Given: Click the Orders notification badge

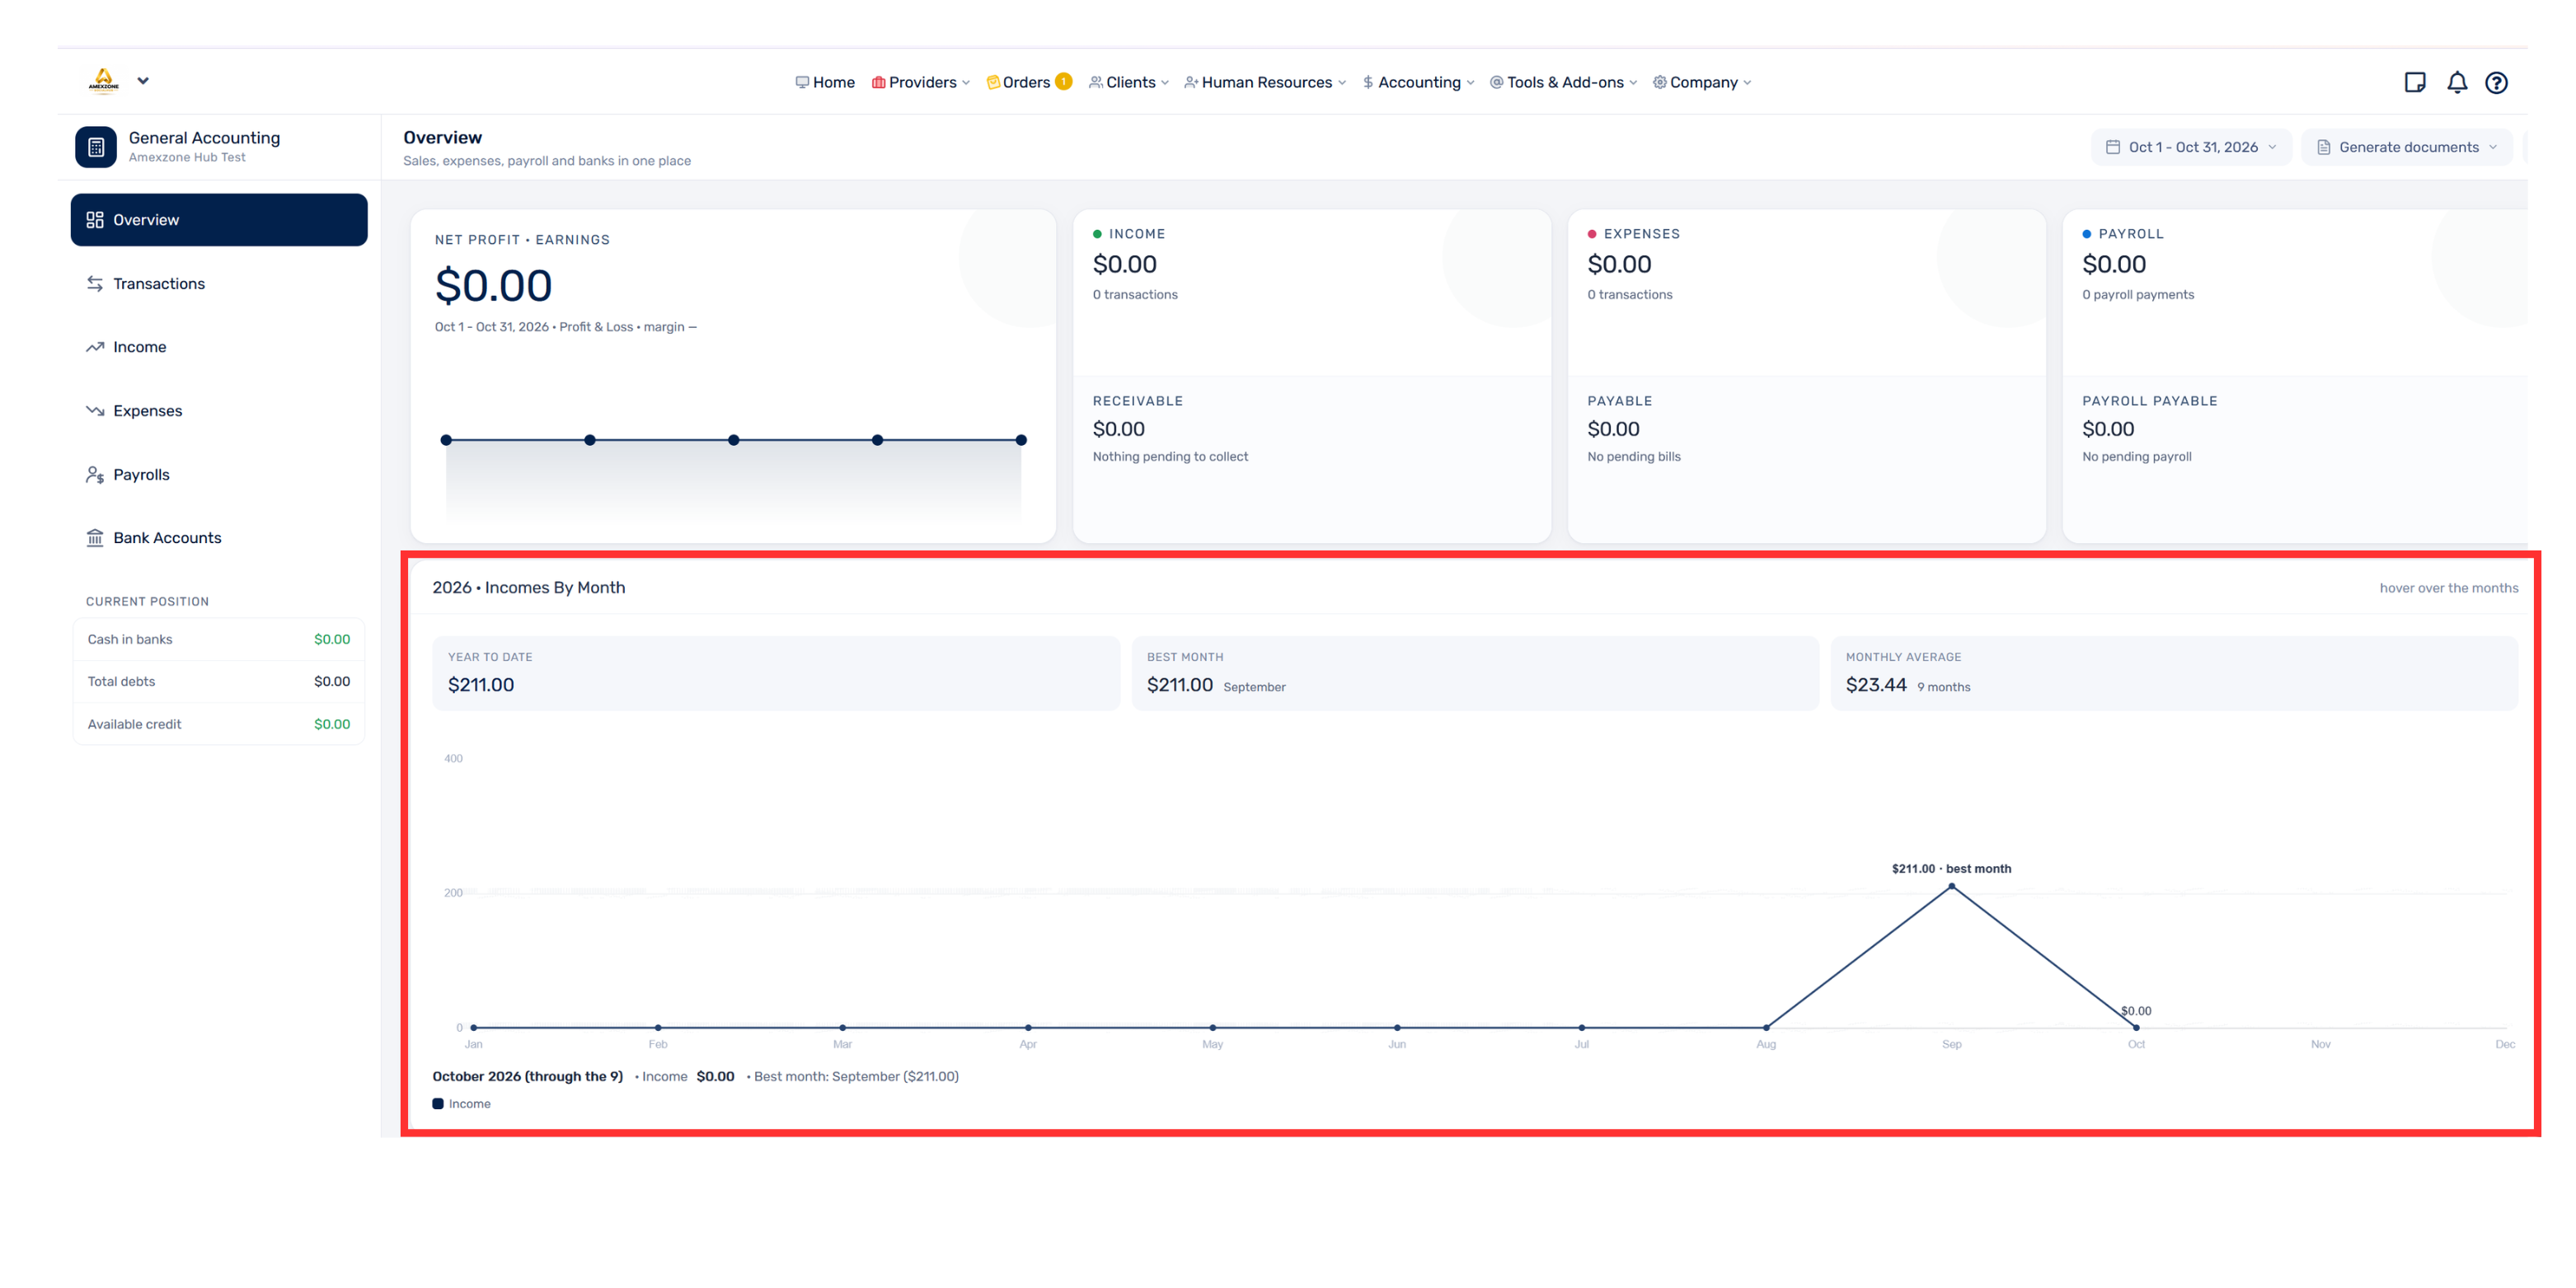Looking at the screenshot, I should click(1064, 81).
